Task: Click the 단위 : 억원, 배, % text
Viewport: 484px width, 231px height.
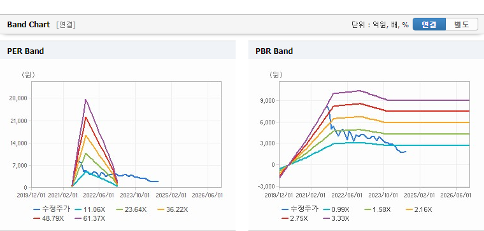Action: pos(380,25)
